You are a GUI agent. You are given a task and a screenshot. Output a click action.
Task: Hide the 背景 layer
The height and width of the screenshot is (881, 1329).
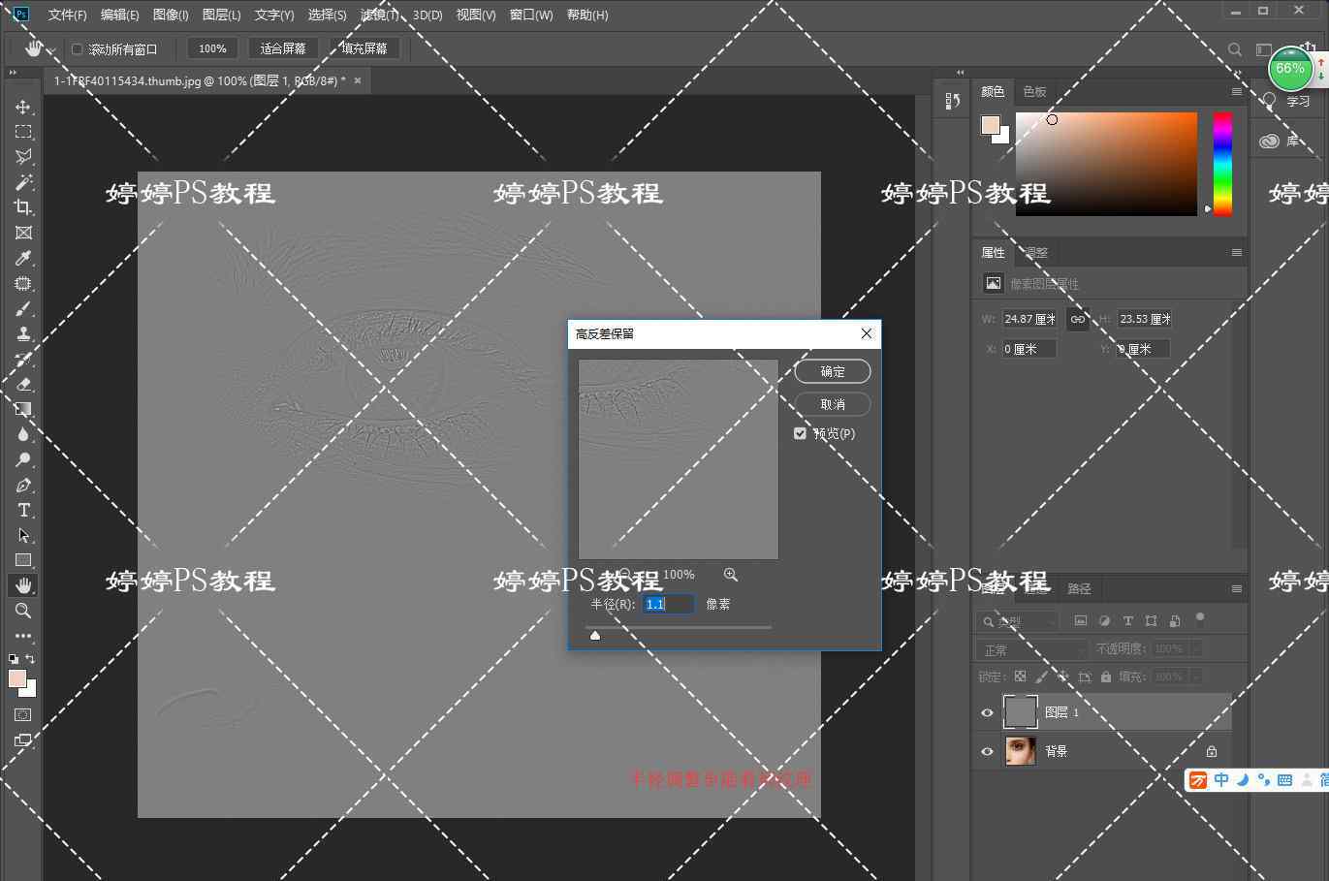tap(987, 751)
